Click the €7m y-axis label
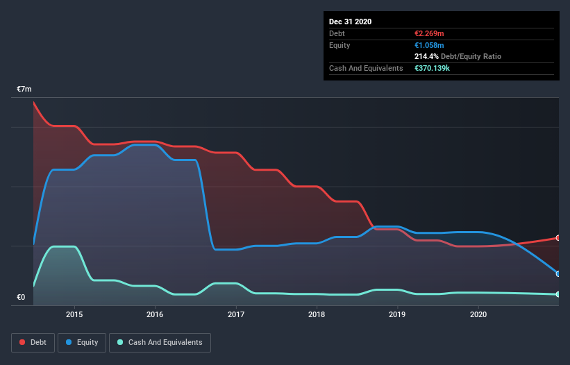The image size is (570, 365). 24,90
